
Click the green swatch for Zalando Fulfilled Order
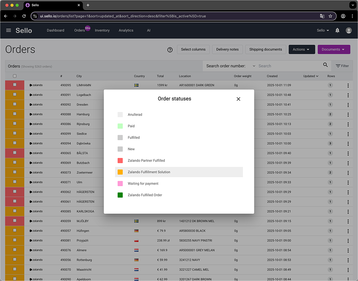point(120,195)
